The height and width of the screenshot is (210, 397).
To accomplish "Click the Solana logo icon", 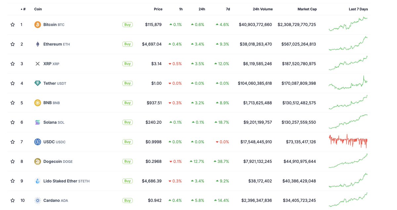I will pos(38,122).
